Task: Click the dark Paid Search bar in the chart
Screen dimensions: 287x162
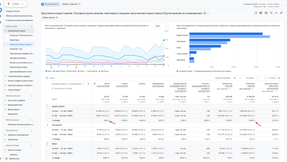Action: (x=210, y=40)
